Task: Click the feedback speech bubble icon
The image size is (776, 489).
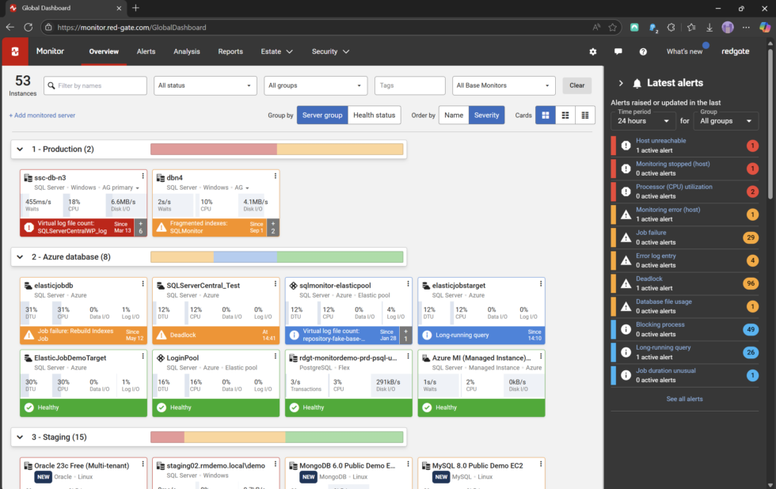Action: 618,51
